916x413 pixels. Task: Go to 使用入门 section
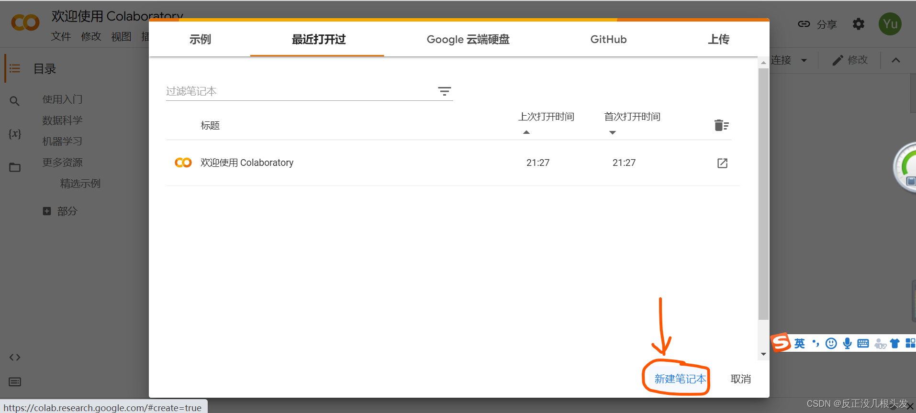coord(62,99)
